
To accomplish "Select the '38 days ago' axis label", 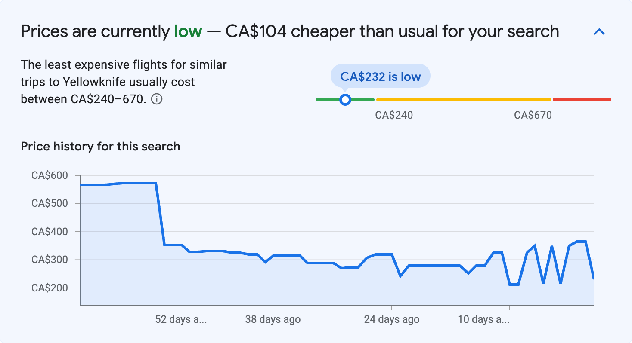I will tap(273, 319).
